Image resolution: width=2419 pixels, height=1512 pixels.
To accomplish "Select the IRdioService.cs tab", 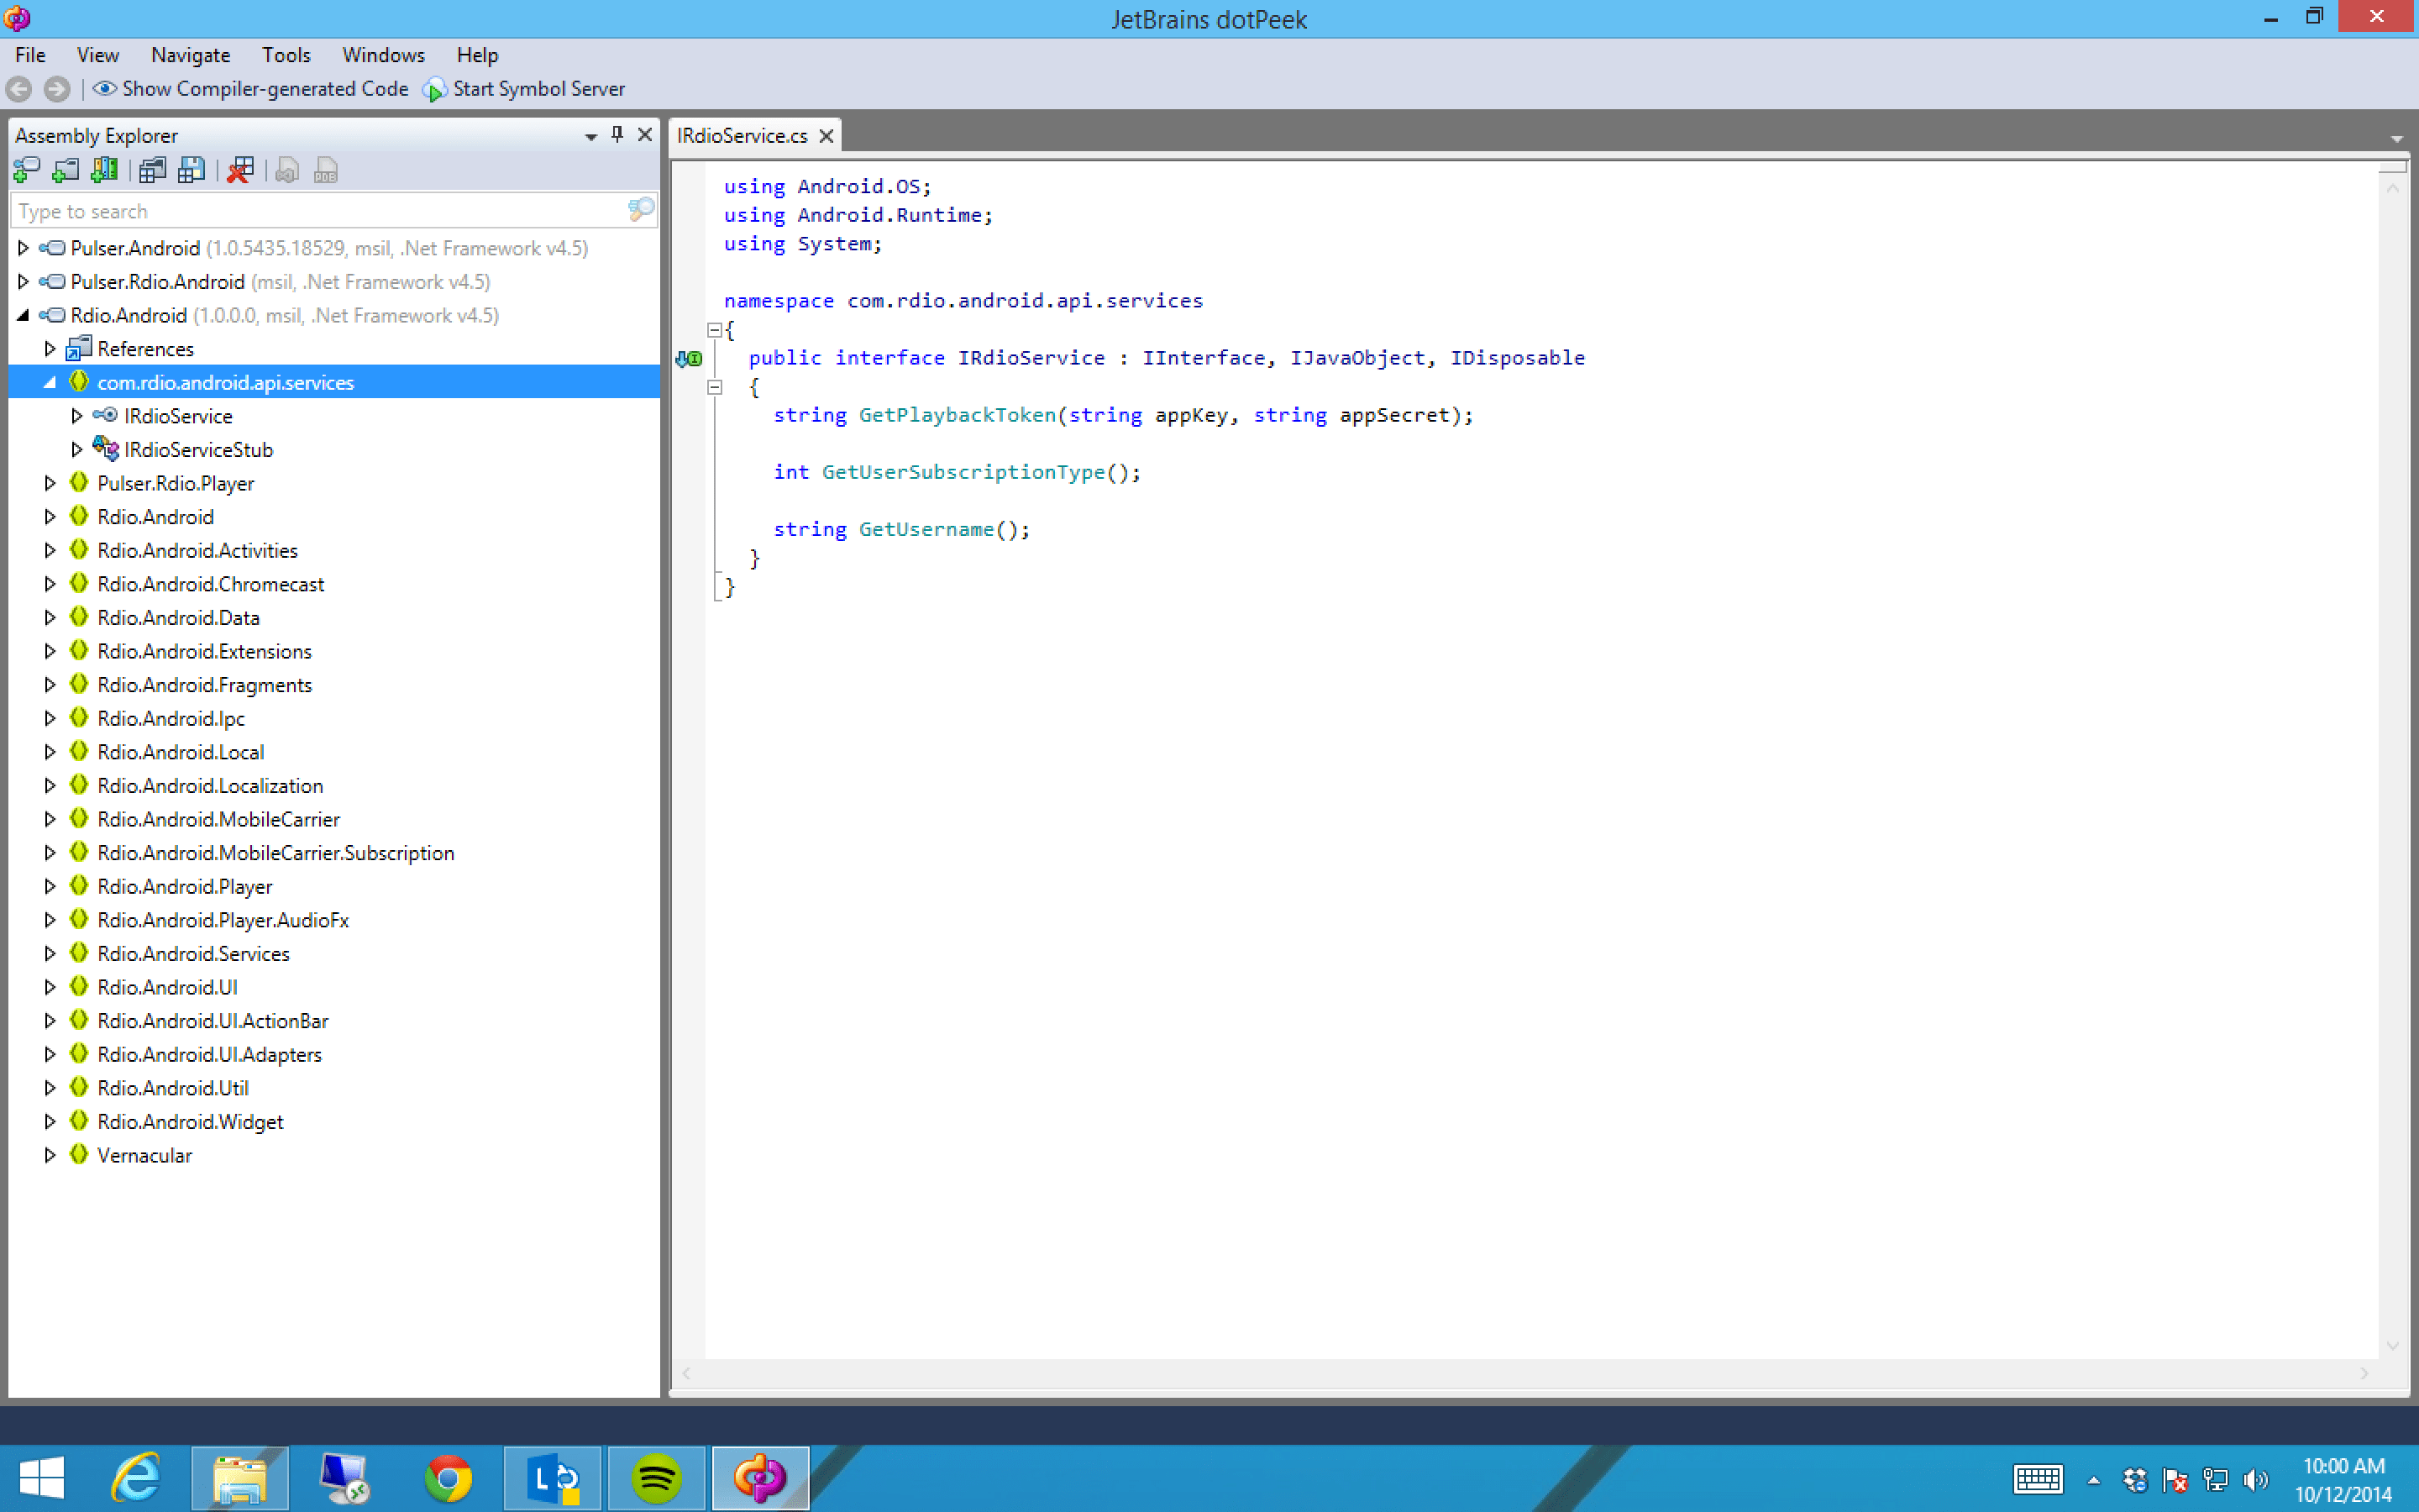I will [742, 136].
